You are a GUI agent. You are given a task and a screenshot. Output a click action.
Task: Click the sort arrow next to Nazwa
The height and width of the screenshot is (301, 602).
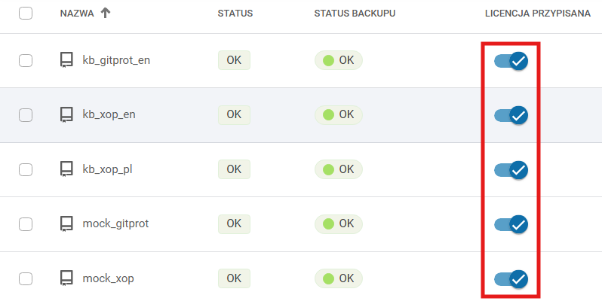point(105,13)
